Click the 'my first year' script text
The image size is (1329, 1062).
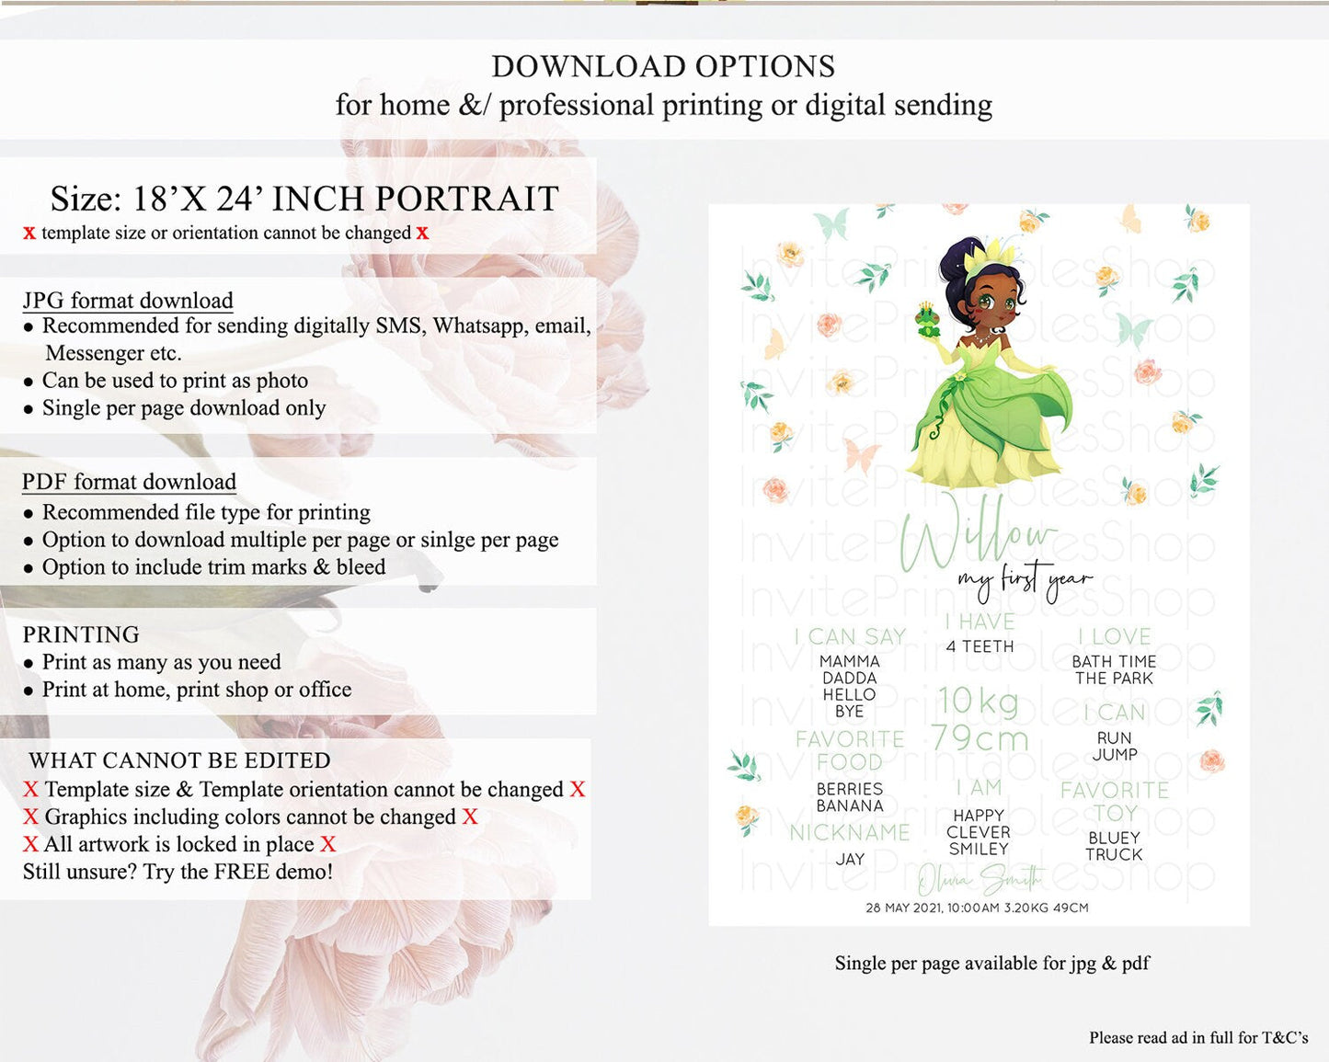1025,579
